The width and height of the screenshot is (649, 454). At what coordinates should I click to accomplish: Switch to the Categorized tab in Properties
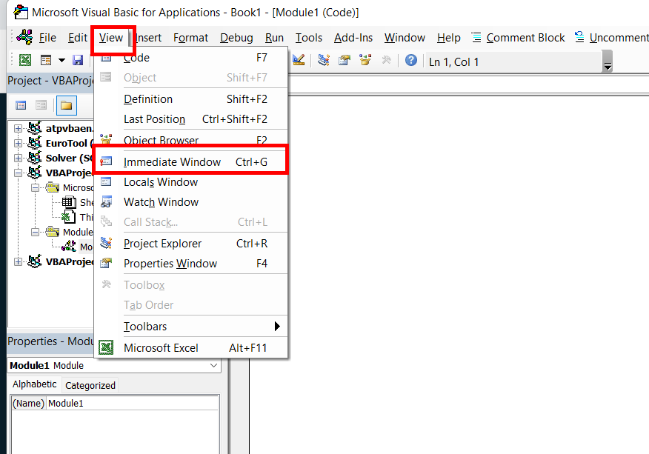[x=90, y=384]
